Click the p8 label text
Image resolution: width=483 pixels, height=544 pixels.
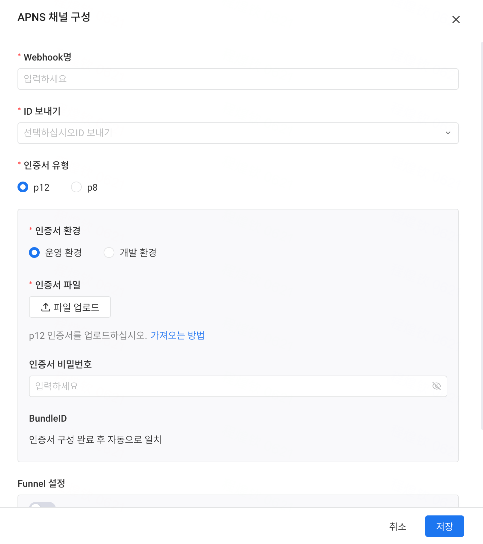point(92,187)
